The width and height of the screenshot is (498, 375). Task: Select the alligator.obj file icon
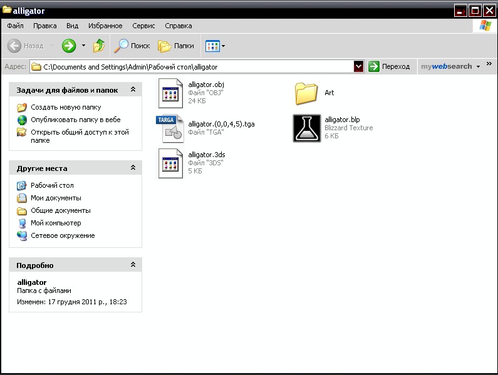[170, 93]
